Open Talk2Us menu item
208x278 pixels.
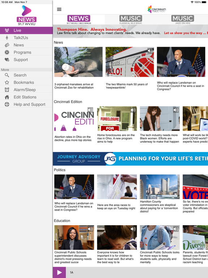(x=26, y=38)
